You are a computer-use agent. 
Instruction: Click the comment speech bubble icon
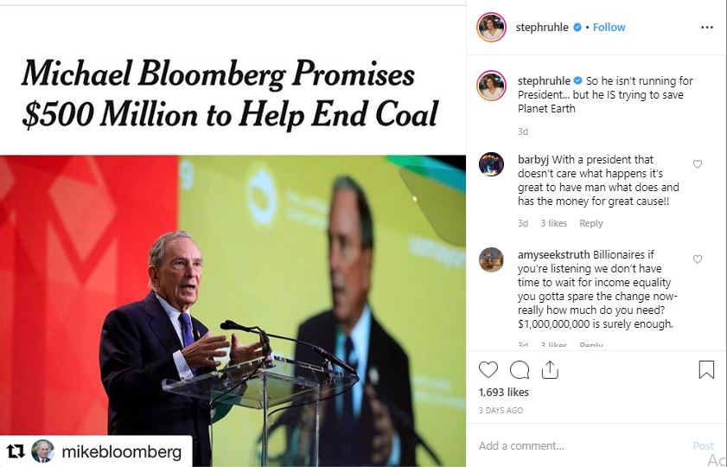pyautogui.click(x=519, y=370)
